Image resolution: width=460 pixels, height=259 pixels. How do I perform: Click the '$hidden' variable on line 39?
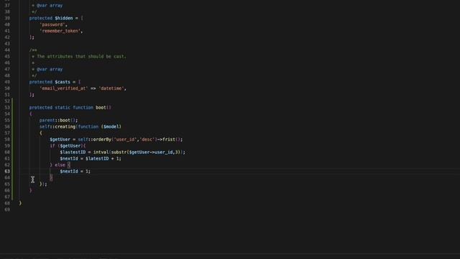pyautogui.click(x=64, y=18)
